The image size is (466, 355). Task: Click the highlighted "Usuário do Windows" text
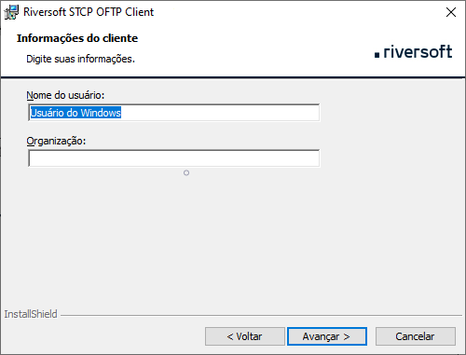pos(75,113)
